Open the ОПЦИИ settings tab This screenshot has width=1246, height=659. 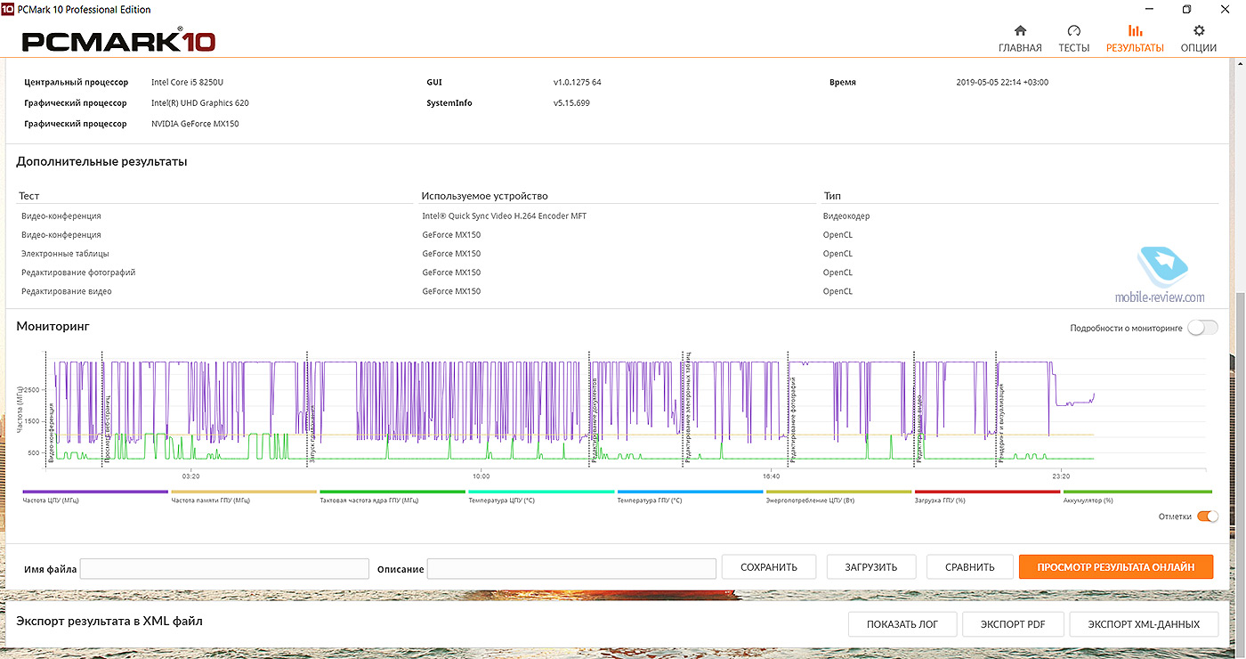tap(1199, 38)
